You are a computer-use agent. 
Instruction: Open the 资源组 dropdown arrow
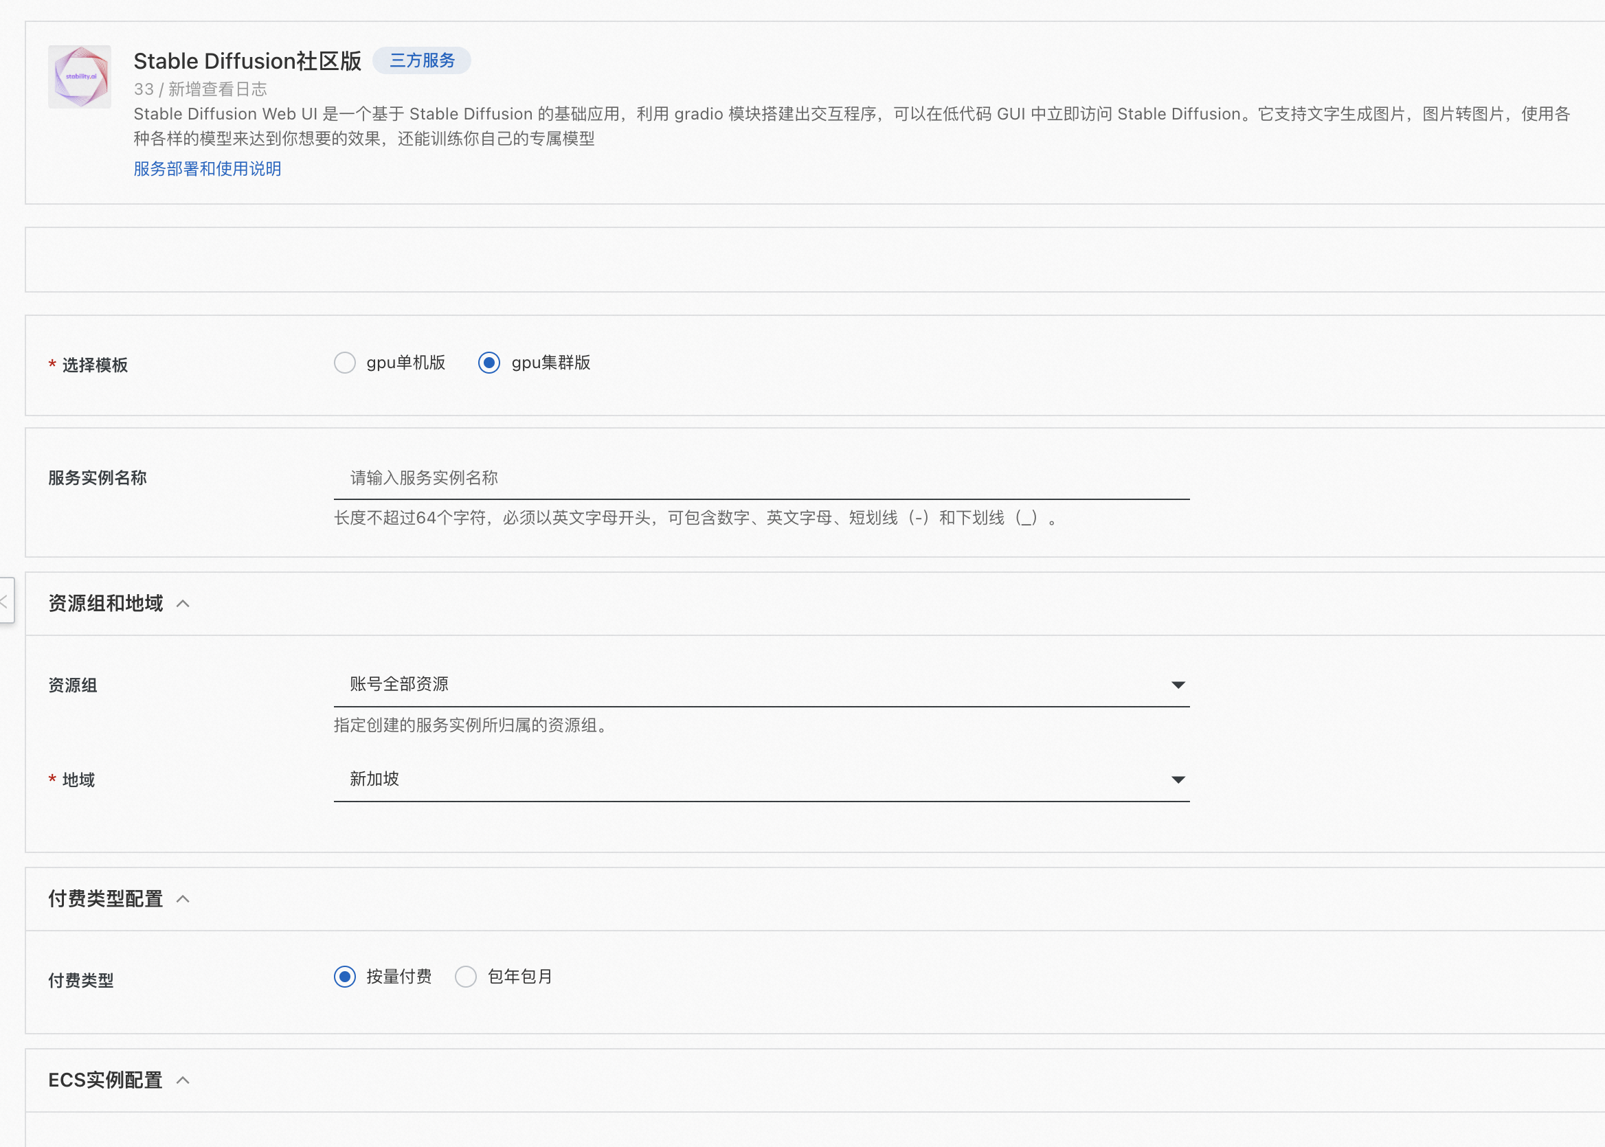click(1178, 684)
